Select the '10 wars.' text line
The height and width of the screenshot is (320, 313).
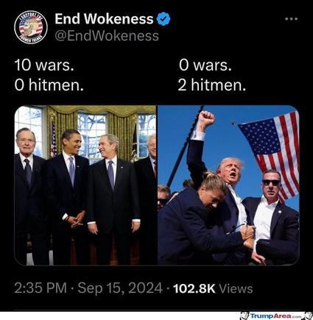[44, 65]
